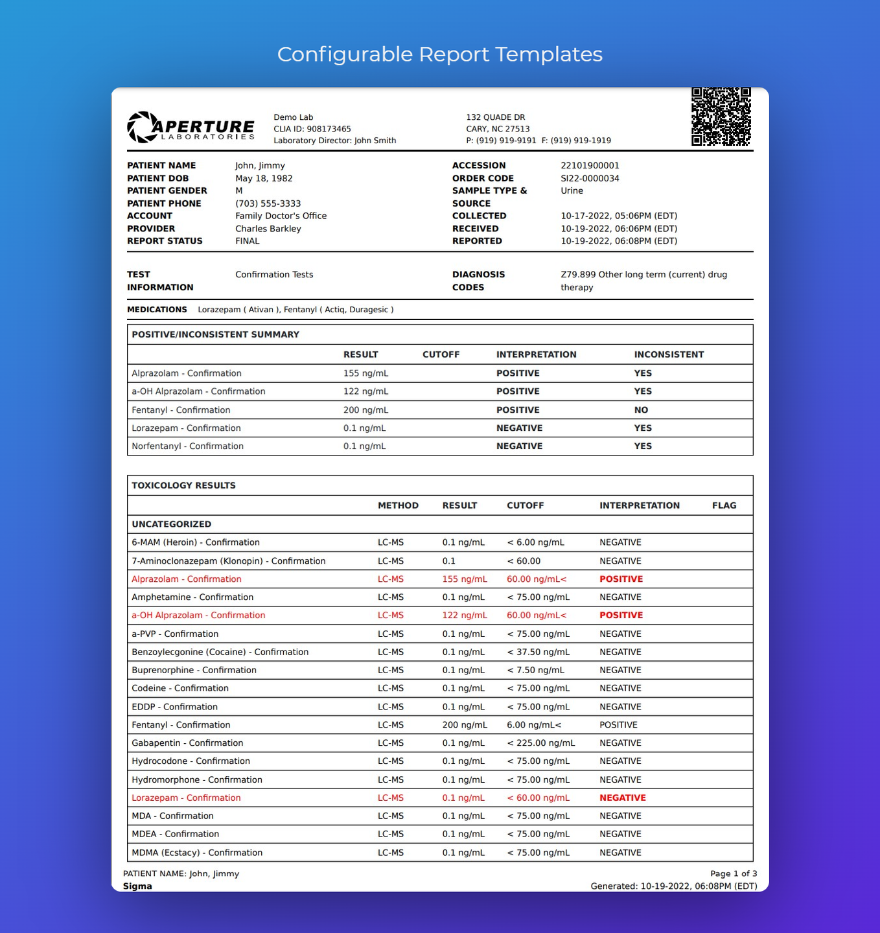
Task: Click the Page 1 of 3 indicator
Action: pyautogui.click(x=734, y=874)
